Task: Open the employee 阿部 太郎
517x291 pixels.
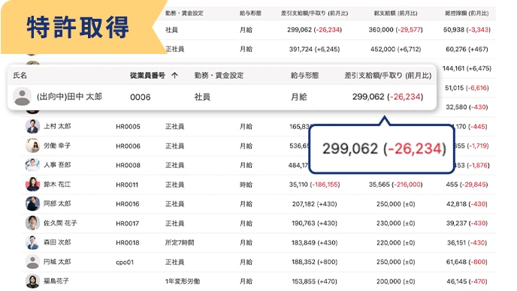Action: [x=57, y=204]
